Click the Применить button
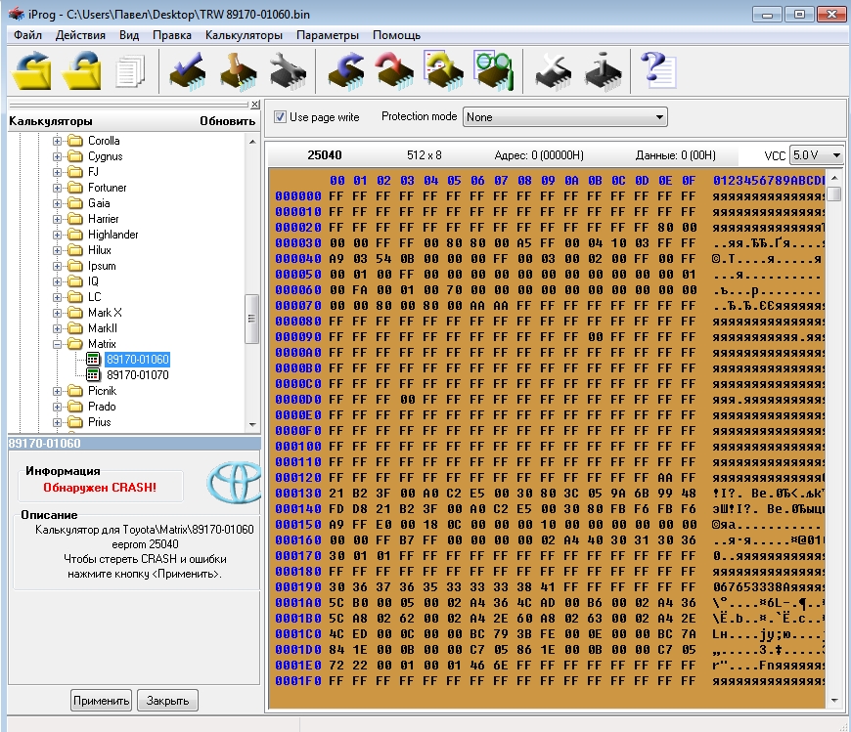Screen dimensions: 851x732 click(x=101, y=701)
